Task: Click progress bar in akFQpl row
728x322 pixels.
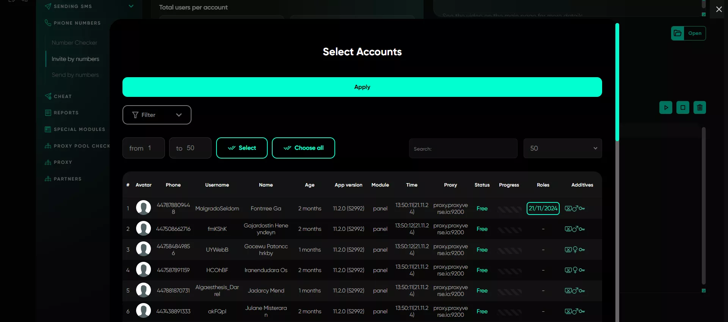Action: click(510, 312)
